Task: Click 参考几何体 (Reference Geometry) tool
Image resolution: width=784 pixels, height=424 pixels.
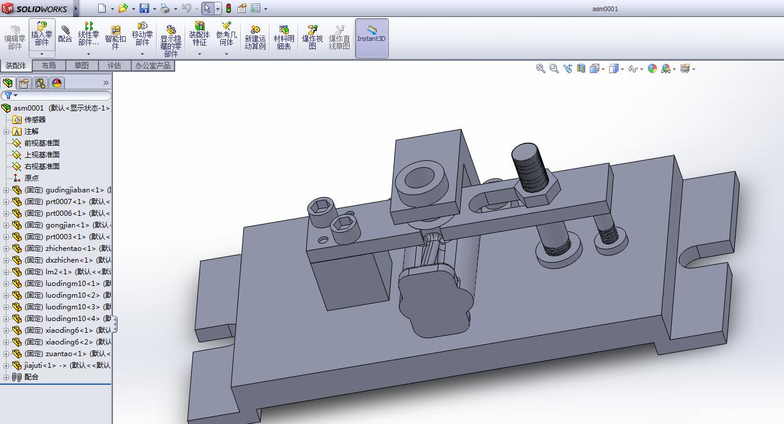Action: [x=226, y=34]
